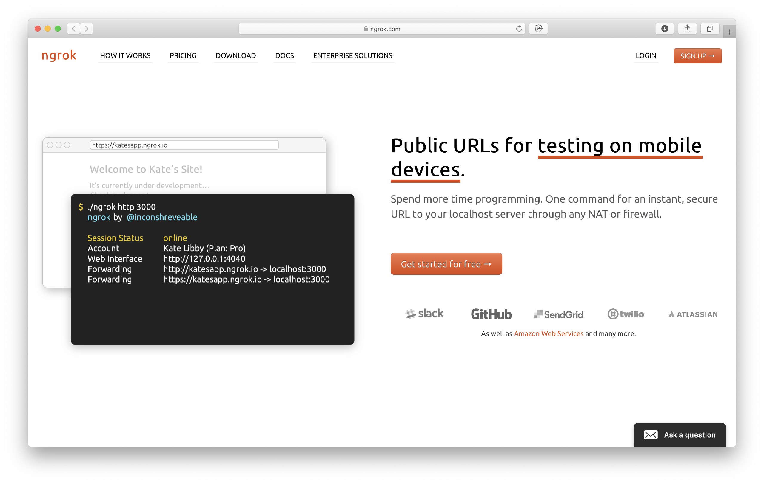Click @inconshreveable in the terminal
This screenshot has height=484, width=764.
pyautogui.click(x=162, y=217)
